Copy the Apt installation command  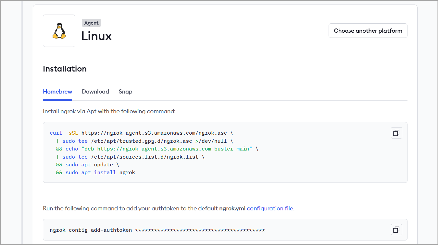click(x=396, y=133)
